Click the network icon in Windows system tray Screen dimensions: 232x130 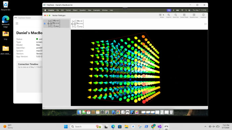210,126
